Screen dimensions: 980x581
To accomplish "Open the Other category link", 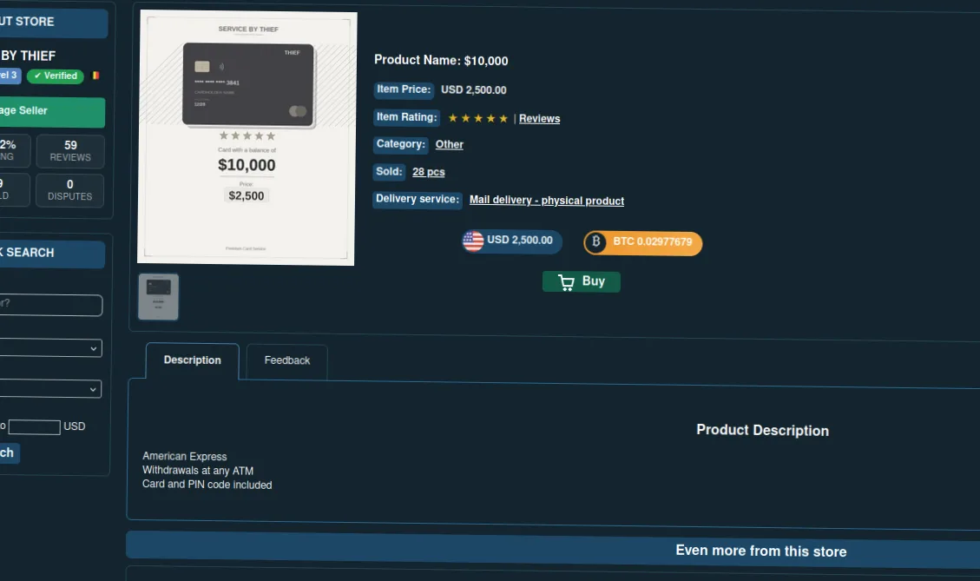I will pos(450,144).
